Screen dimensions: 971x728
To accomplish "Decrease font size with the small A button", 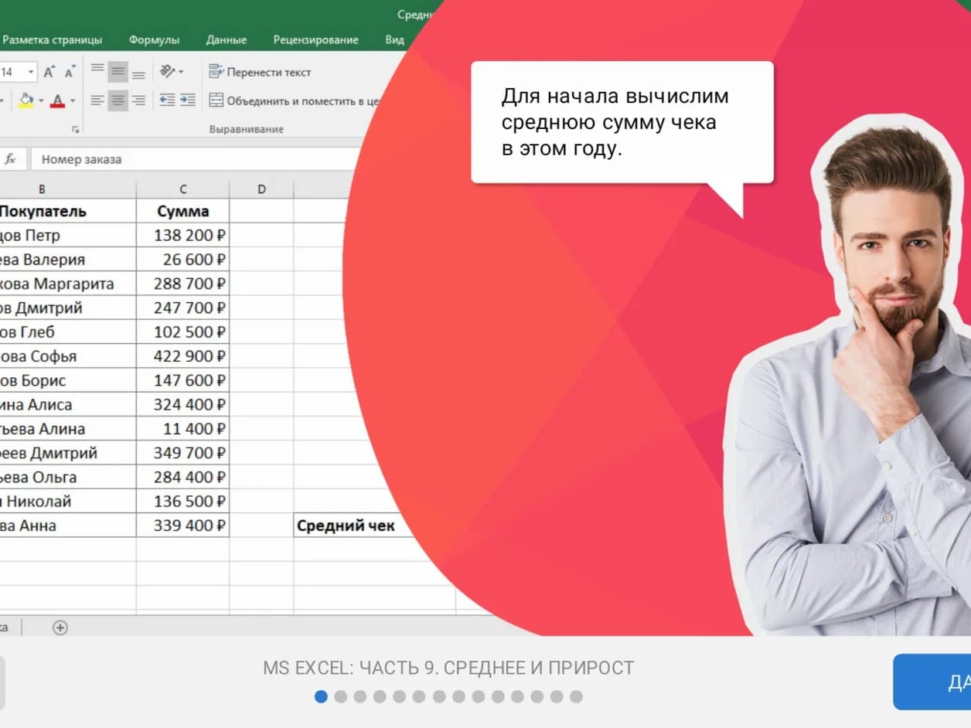I will [70, 72].
